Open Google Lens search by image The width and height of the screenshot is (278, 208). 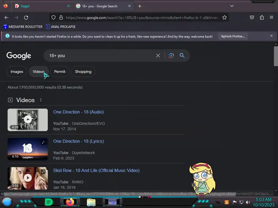coord(171,56)
